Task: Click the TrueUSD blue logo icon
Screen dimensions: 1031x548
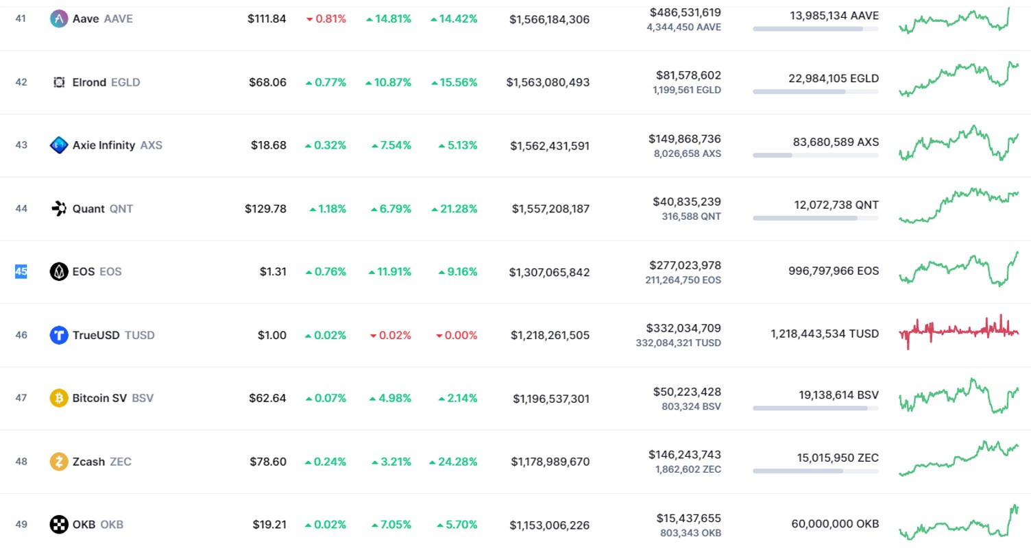Action: coord(59,335)
